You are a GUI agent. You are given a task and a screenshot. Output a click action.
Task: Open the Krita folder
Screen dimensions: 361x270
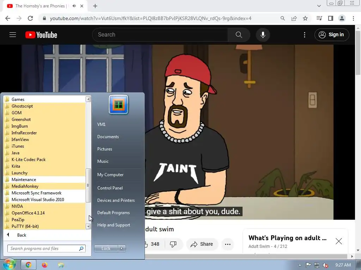pos(45,166)
